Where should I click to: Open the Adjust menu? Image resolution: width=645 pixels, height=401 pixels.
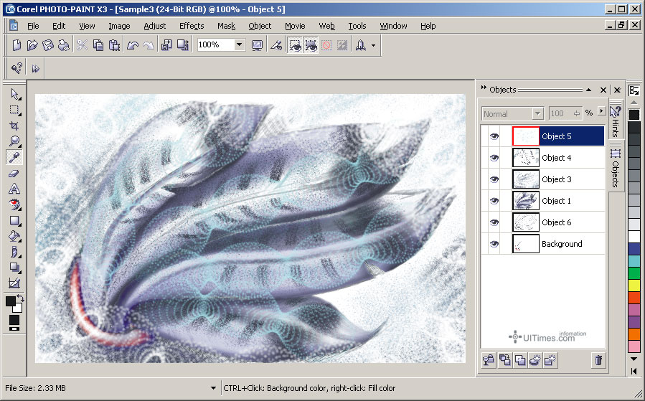coord(155,26)
